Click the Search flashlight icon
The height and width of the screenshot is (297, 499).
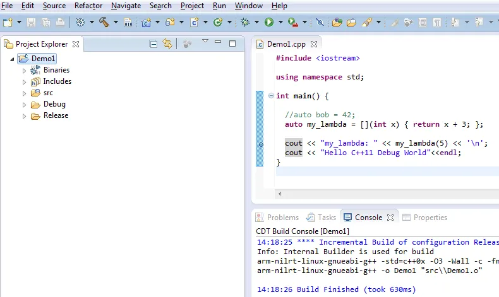(367, 22)
